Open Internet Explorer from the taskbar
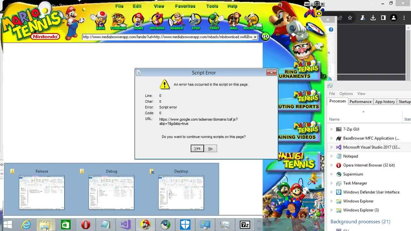Image resolution: width=411 pixels, height=231 pixels. click(x=26, y=225)
